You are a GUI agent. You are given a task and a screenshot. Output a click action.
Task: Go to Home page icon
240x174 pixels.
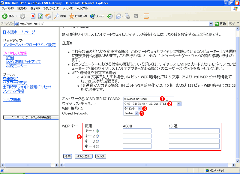48,16
